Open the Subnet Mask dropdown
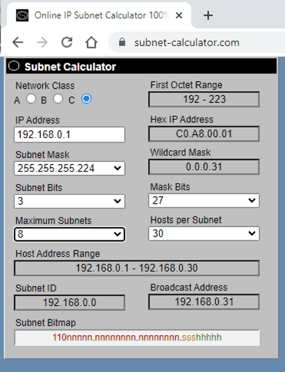This screenshot has height=372, width=285. click(70, 168)
